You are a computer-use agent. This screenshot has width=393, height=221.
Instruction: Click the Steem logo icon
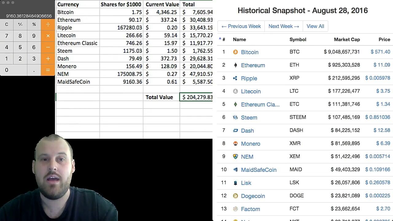pos(235,117)
